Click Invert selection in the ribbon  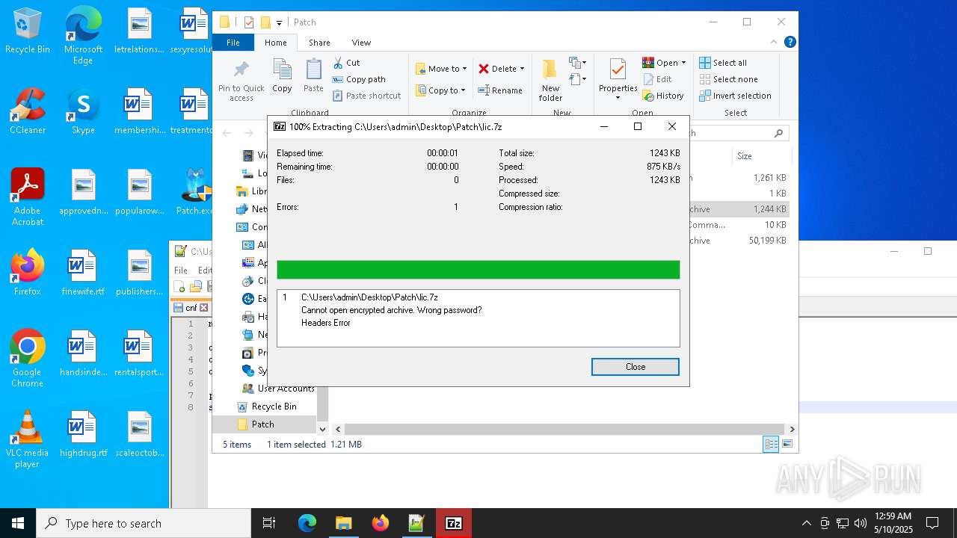pyautogui.click(x=735, y=96)
